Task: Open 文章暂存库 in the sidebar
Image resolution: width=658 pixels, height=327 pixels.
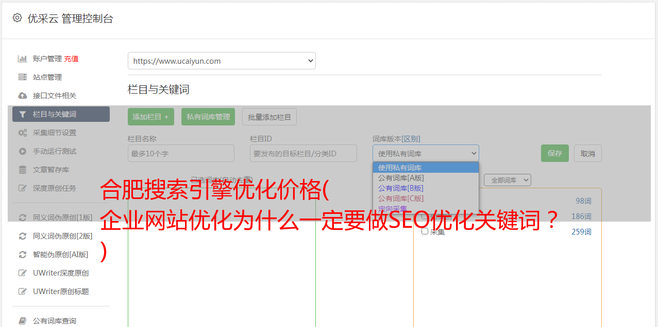Action: pos(51,170)
